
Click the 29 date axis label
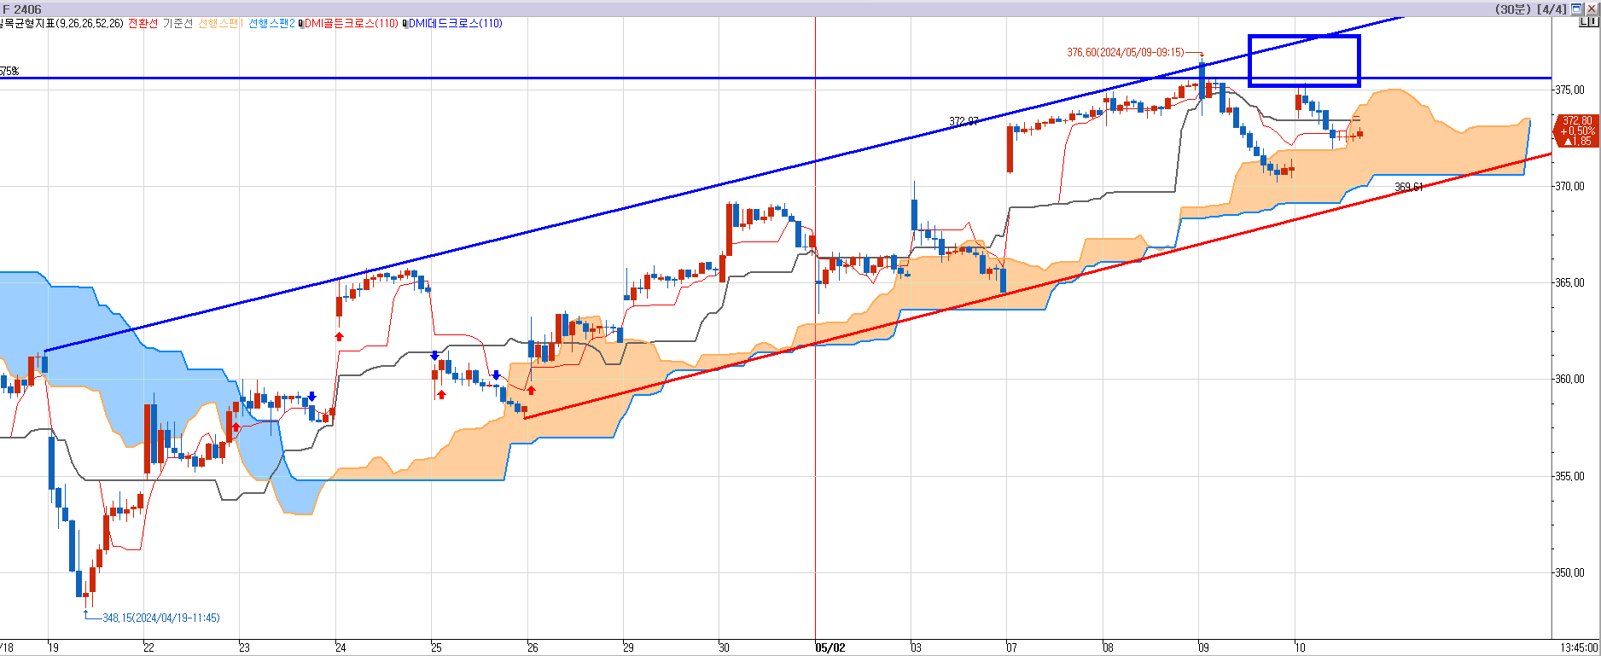pyautogui.click(x=629, y=647)
